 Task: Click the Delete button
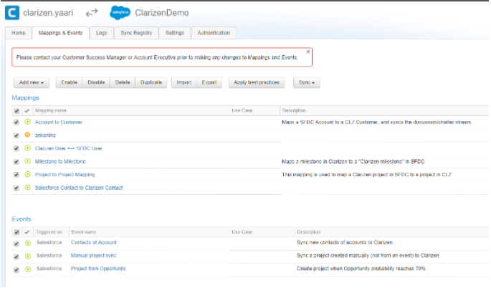123,82
